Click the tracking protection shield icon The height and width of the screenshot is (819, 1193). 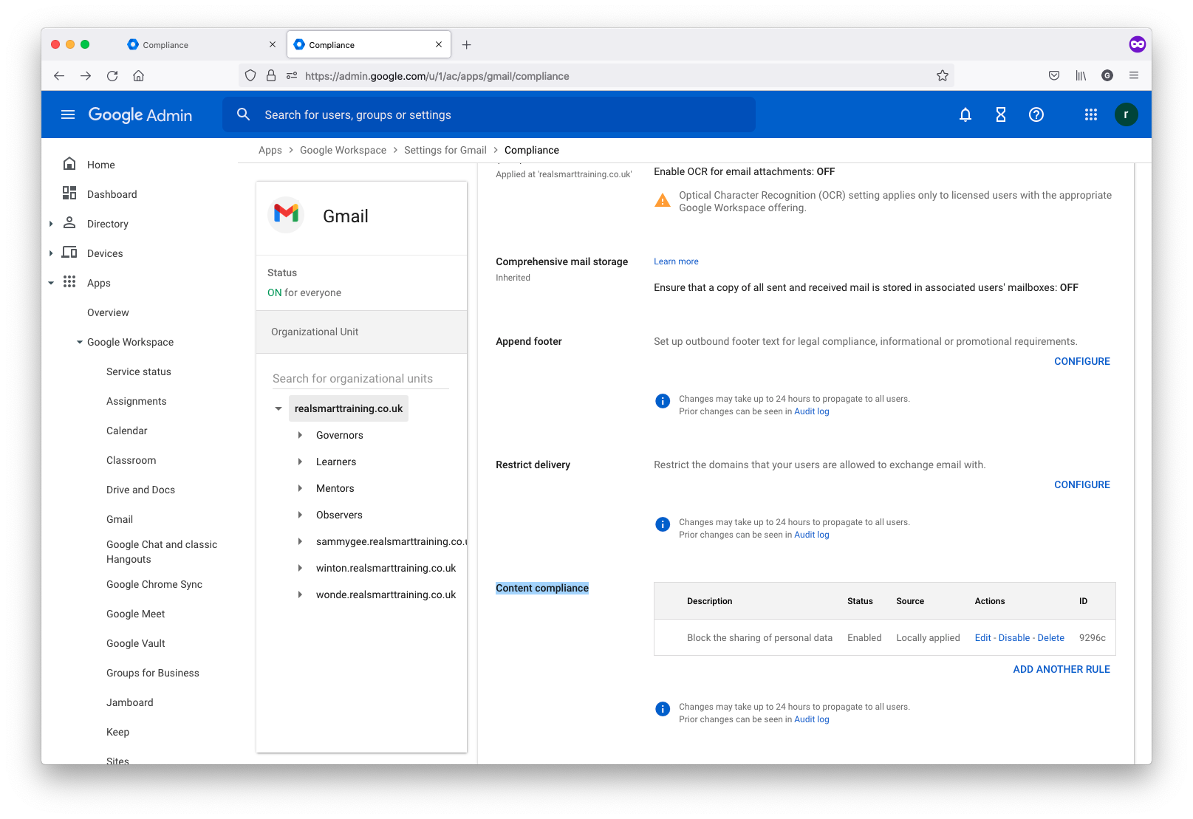pos(250,75)
